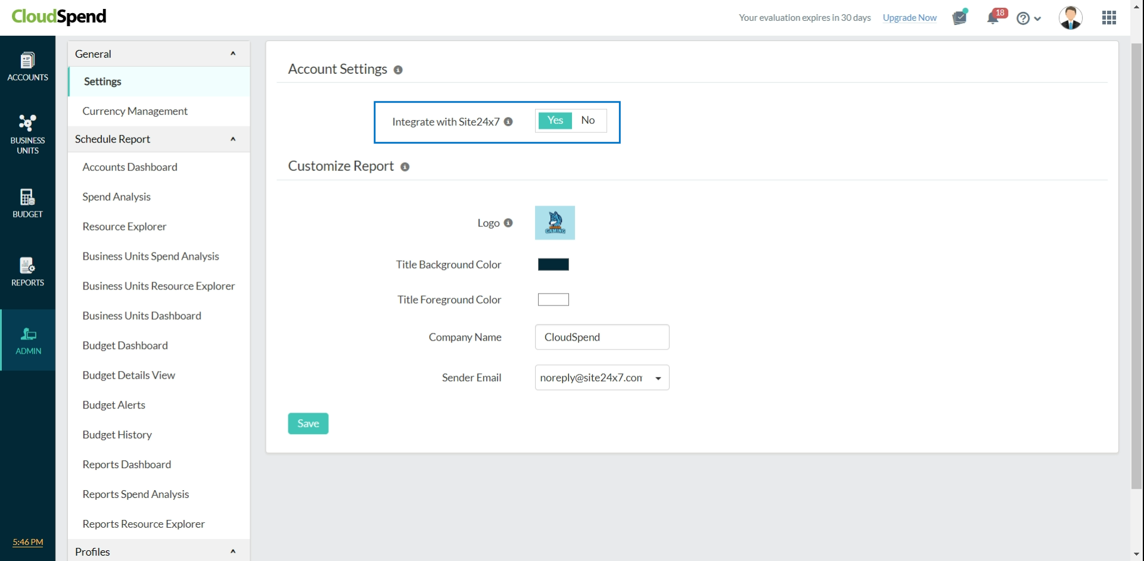
Task: Click the report logo thumbnail
Action: 555,223
